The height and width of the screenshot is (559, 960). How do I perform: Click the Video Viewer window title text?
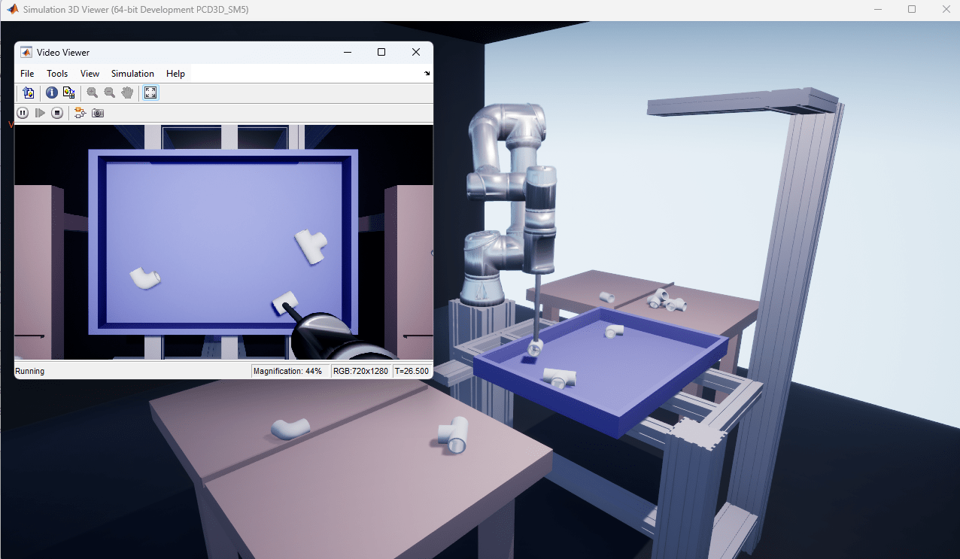pos(63,52)
